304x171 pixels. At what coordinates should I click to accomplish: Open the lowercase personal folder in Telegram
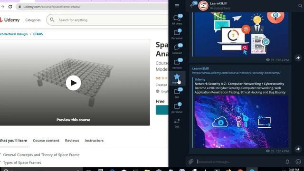(177, 108)
